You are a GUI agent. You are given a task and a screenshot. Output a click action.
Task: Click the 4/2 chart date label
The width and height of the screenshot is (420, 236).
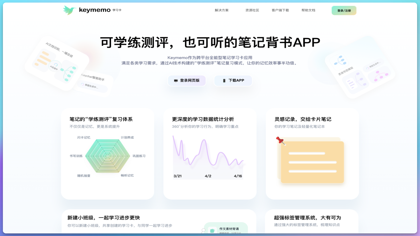coord(208,176)
